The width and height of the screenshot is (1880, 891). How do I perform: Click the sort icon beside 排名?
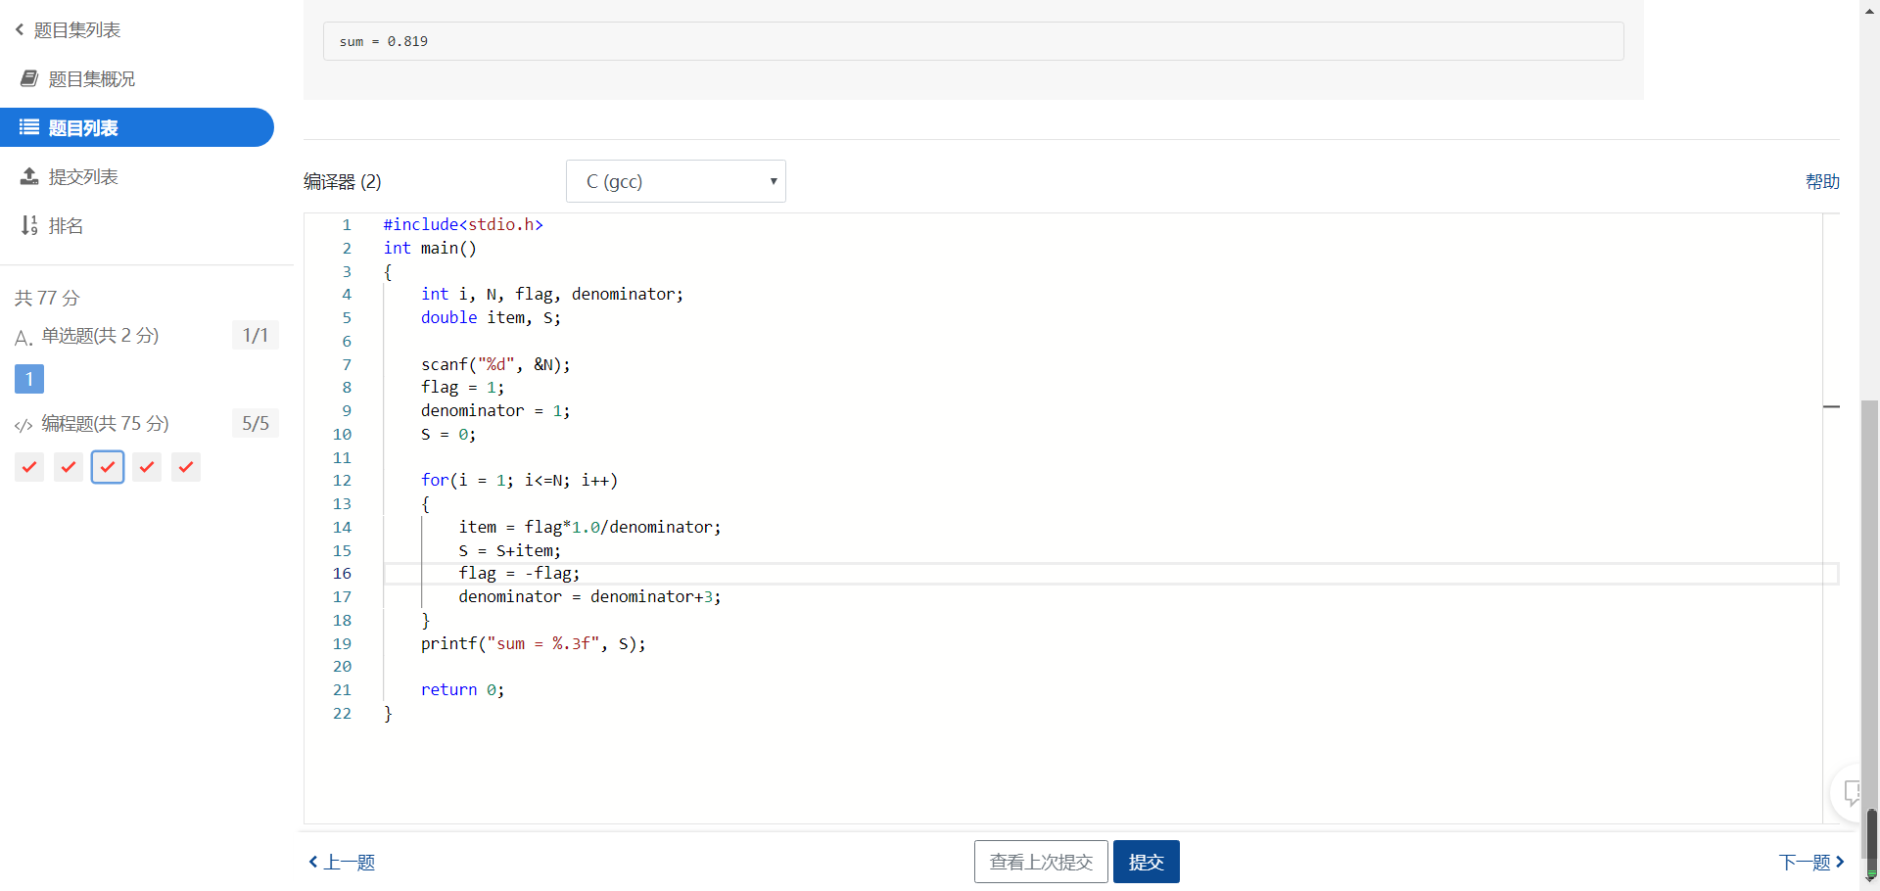click(x=29, y=225)
